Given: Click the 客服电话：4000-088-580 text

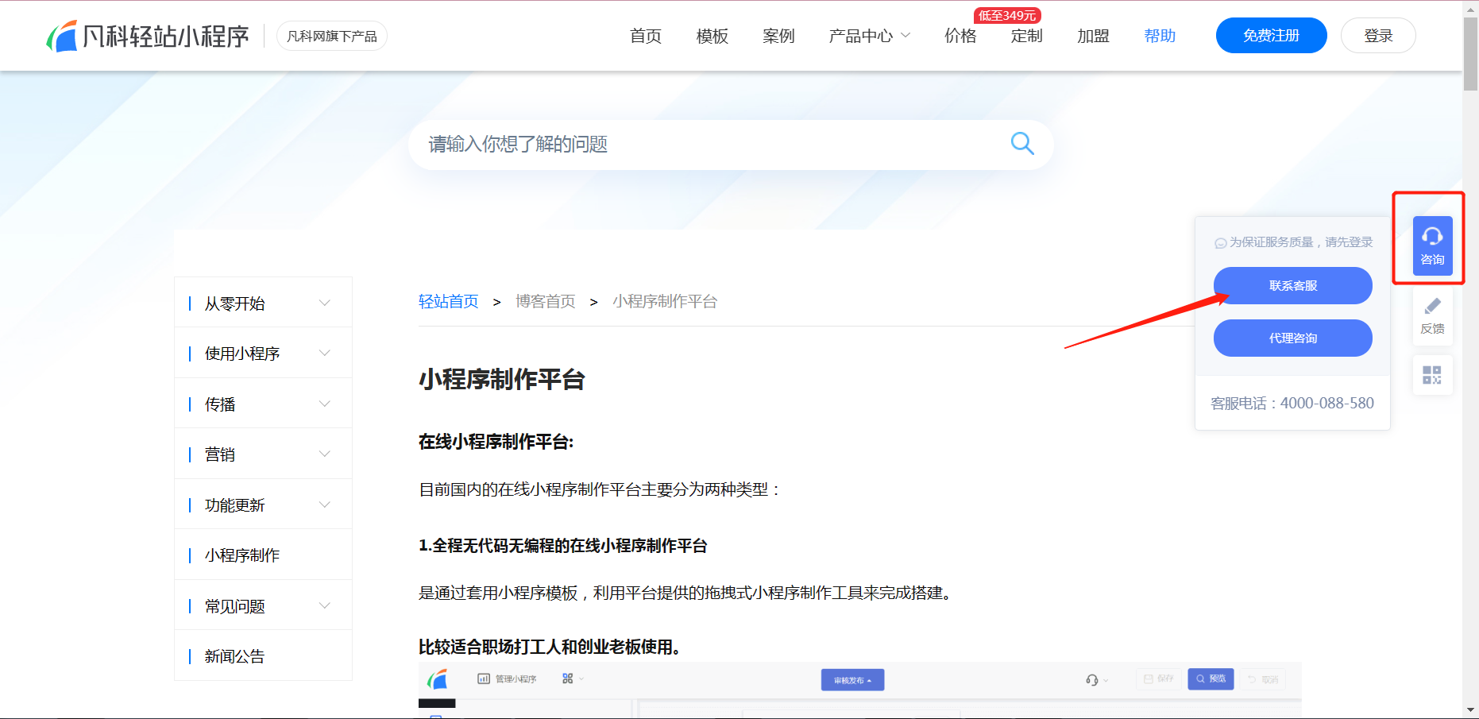Looking at the screenshot, I should coord(1292,403).
